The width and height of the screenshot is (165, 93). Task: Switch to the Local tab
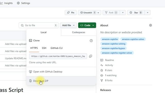(44, 32)
